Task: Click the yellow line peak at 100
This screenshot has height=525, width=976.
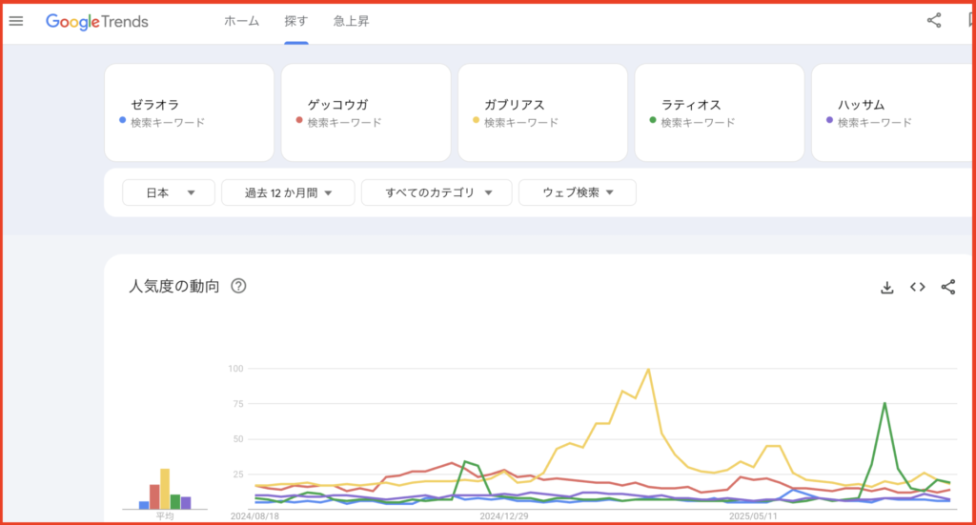Action: pyautogui.click(x=648, y=370)
